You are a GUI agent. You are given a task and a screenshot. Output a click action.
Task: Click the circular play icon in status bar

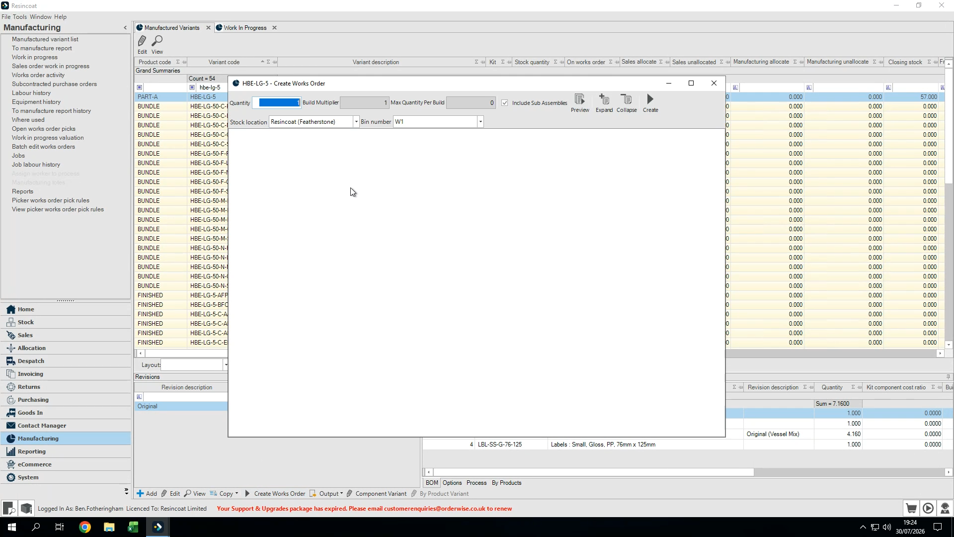(x=928, y=508)
